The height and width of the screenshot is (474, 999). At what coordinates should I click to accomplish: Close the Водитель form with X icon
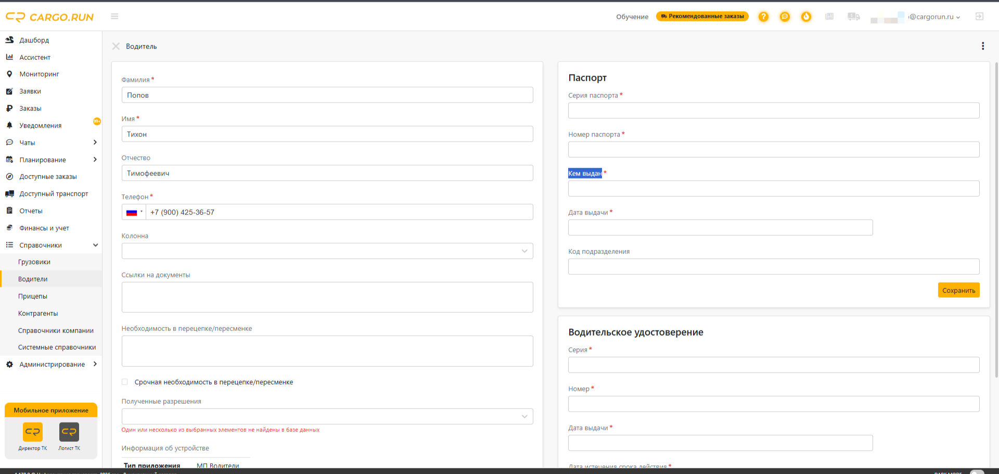116,46
